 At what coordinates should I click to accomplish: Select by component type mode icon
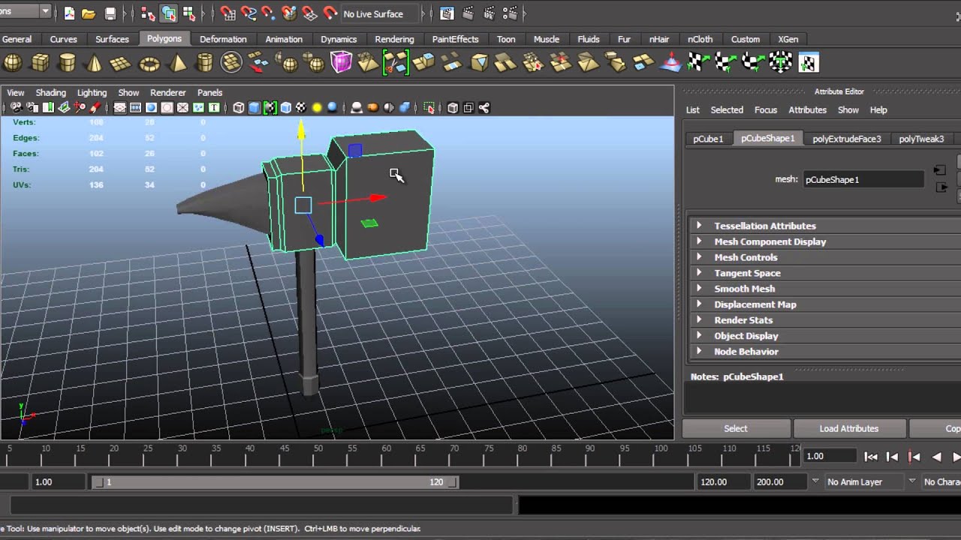188,13
